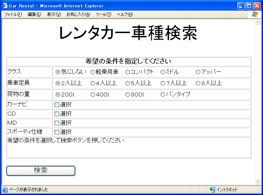Click the intranet zone icon in status bar
Screen dimensions: 263x195
pos(212,190)
